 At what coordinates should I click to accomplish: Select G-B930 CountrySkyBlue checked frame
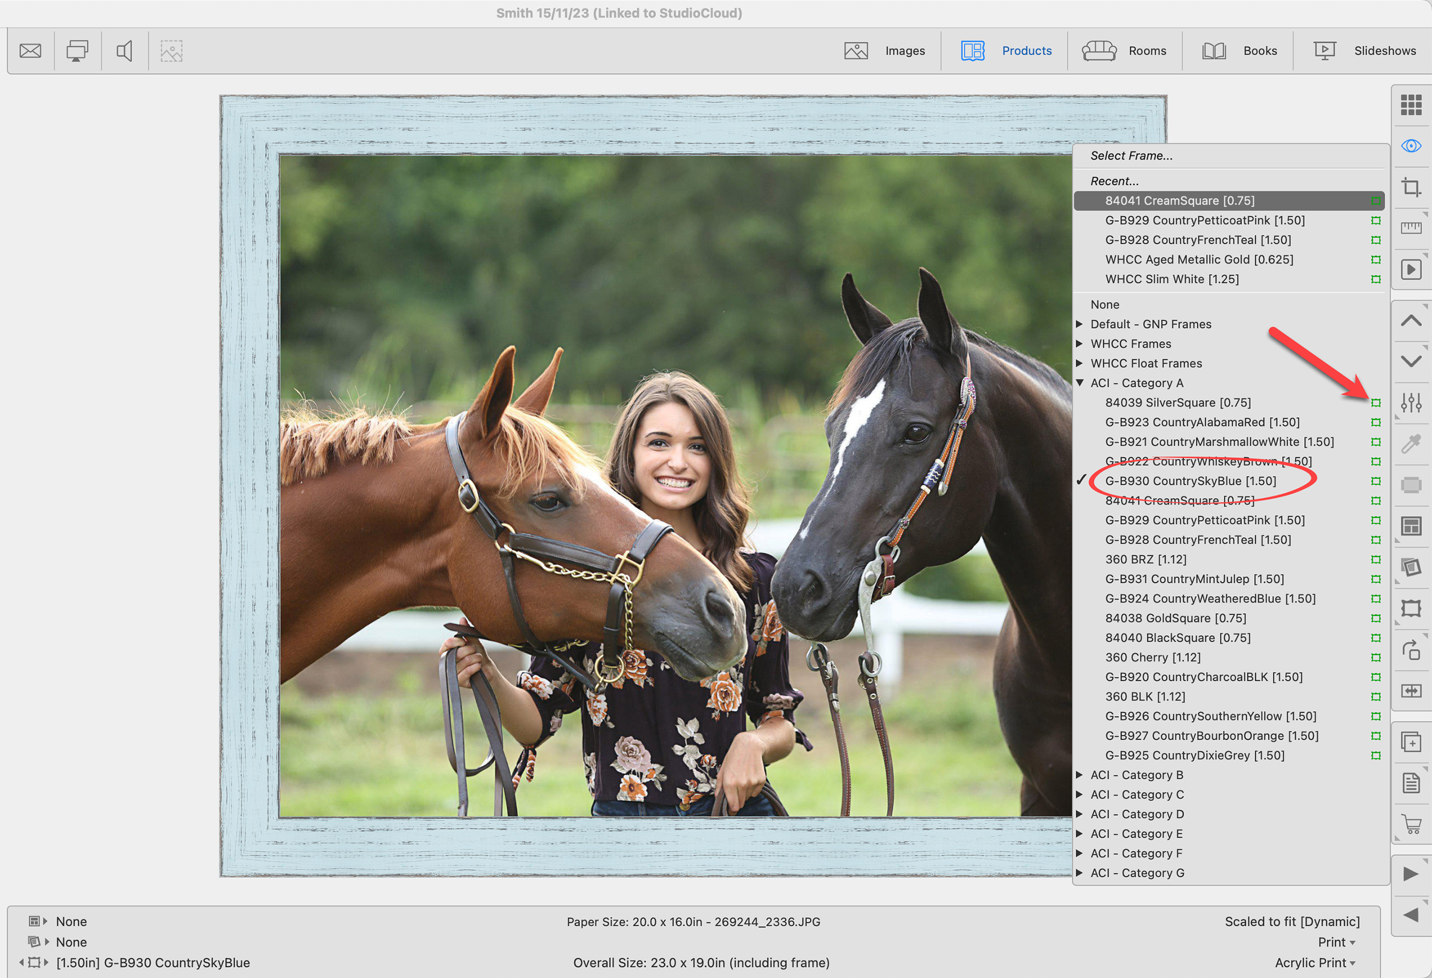[x=1190, y=481]
